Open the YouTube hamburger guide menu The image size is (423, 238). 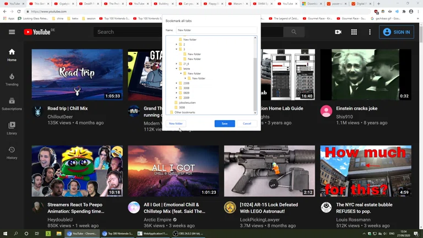12,32
